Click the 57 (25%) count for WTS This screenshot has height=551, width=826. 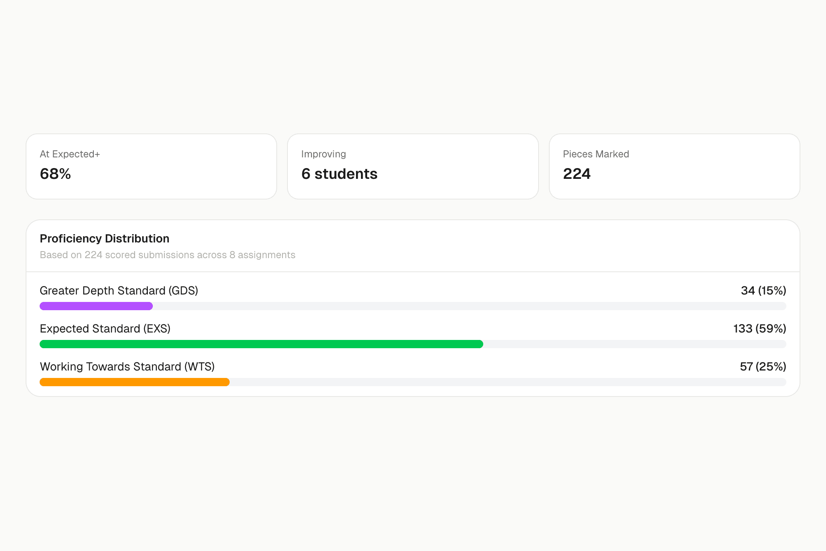coord(763,366)
